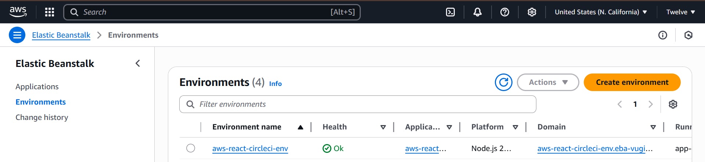Open the info panel circle icon
705x162 pixels.
pos(663,35)
